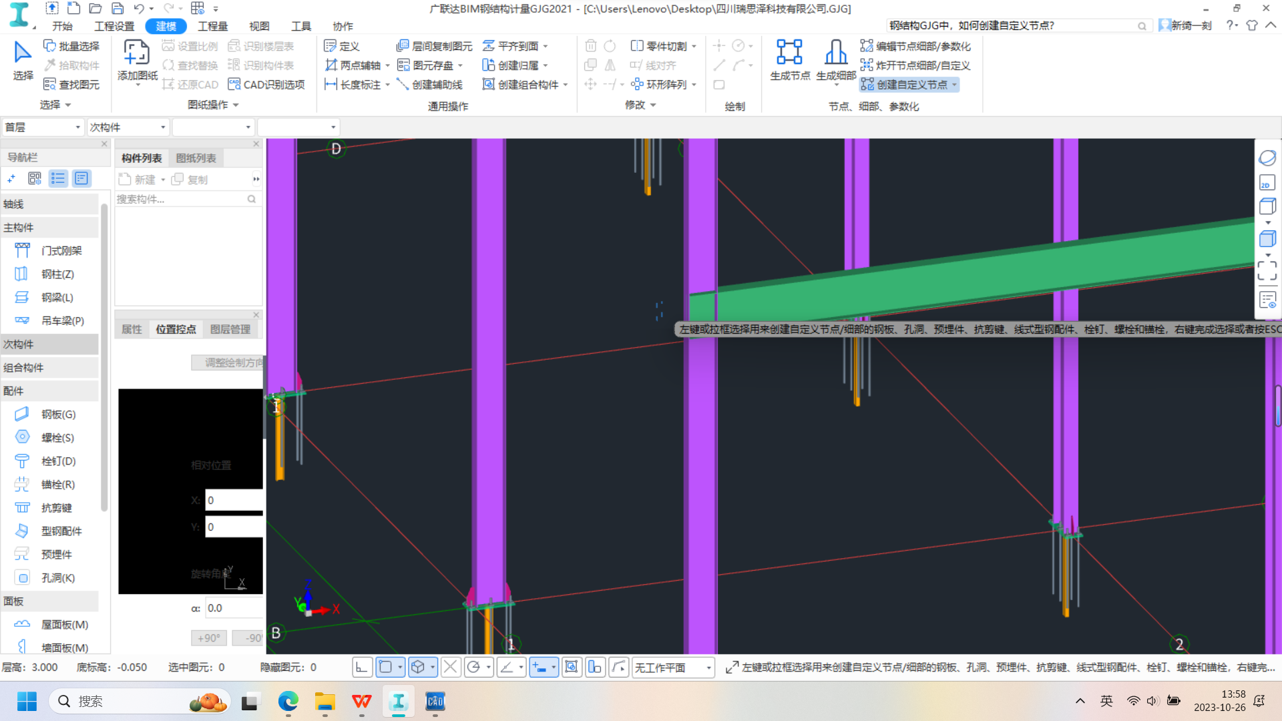This screenshot has width=1282, height=721.
Task: Open the 工程量 ribbon tab
Action: [x=213, y=26]
